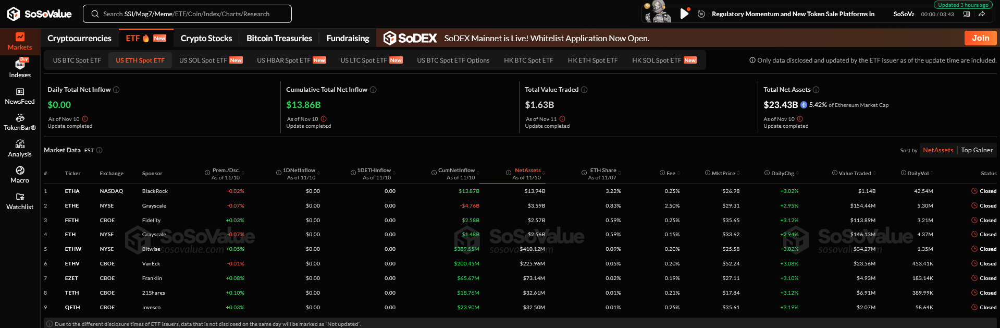Screen dimensions: 1000x328
Task: Sort table by Prem./Dsc. column
Action: (243, 173)
